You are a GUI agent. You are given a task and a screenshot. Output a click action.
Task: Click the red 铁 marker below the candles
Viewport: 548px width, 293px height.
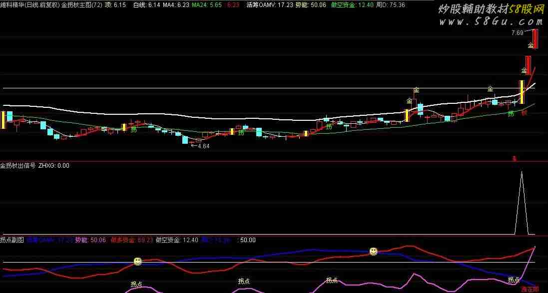pyautogui.click(x=525, y=113)
